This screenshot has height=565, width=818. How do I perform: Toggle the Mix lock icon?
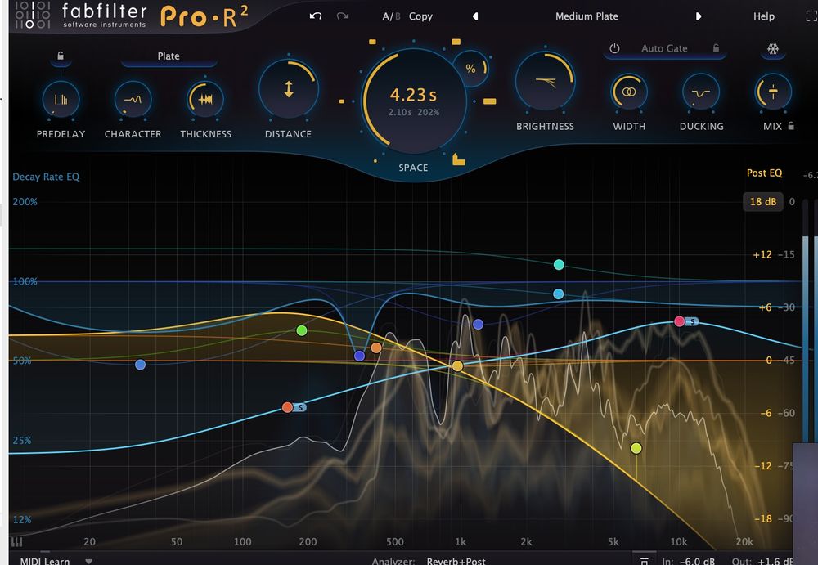791,126
